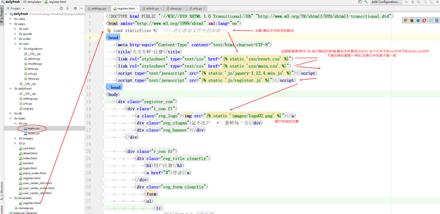Click templates in breadcrumb path
The width and height of the screenshot is (440, 214).
click(32, 2)
